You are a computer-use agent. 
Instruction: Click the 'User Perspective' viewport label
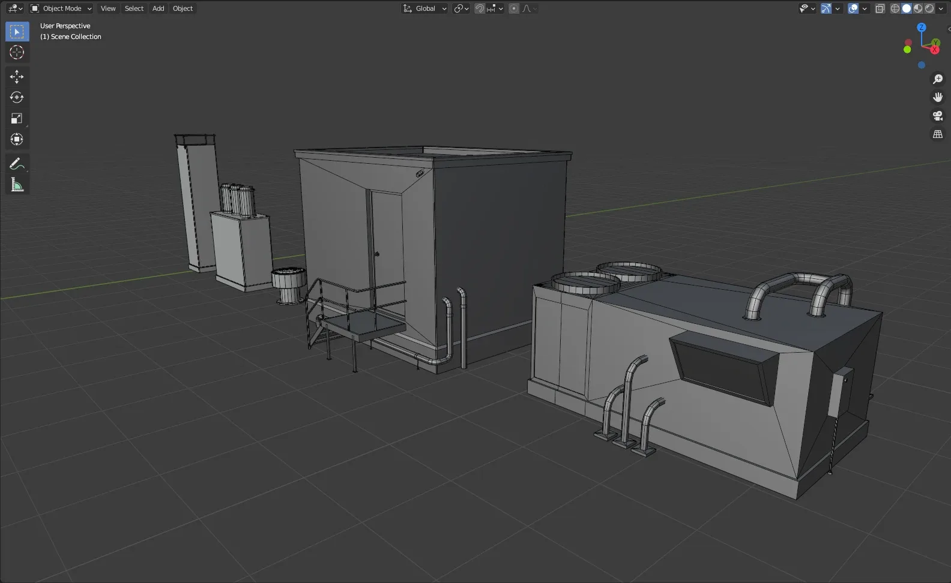point(65,26)
